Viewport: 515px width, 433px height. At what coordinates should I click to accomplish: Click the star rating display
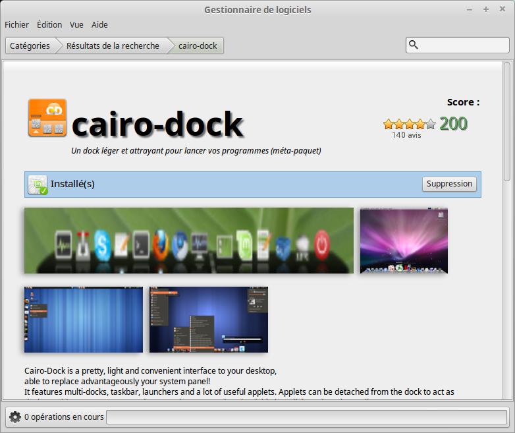point(409,125)
